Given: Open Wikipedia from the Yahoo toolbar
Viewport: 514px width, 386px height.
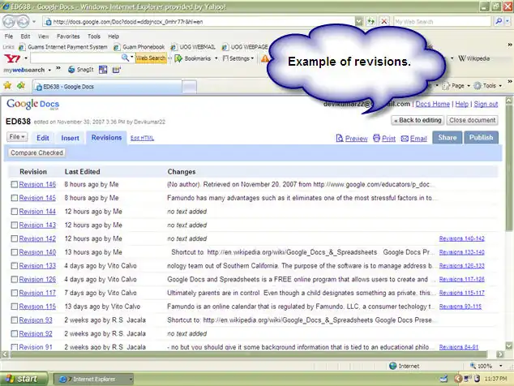Looking at the screenshot, I should tap(471, 58).
